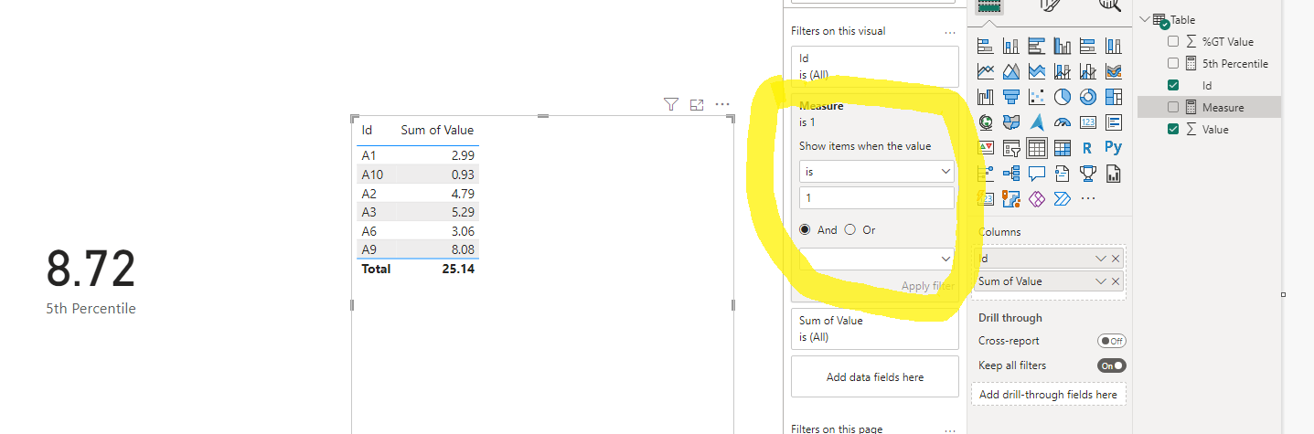
Task: Check the Measure field
Action: click(1174, 107)
